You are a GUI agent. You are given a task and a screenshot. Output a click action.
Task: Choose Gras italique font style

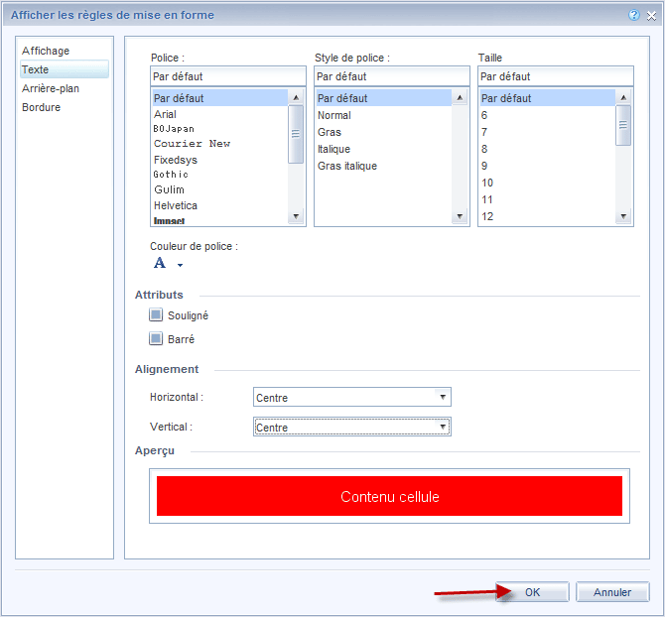(x=383, y=166)
